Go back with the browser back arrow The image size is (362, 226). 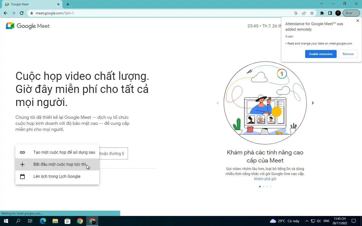pos(6,13)
